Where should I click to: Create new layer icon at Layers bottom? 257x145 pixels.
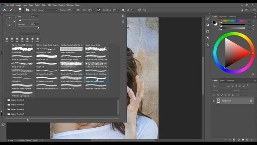pyautogui.click(x=247, y=140)
